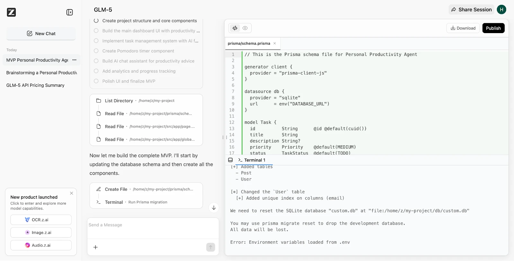Open Read File src/app/globals step

146,139
